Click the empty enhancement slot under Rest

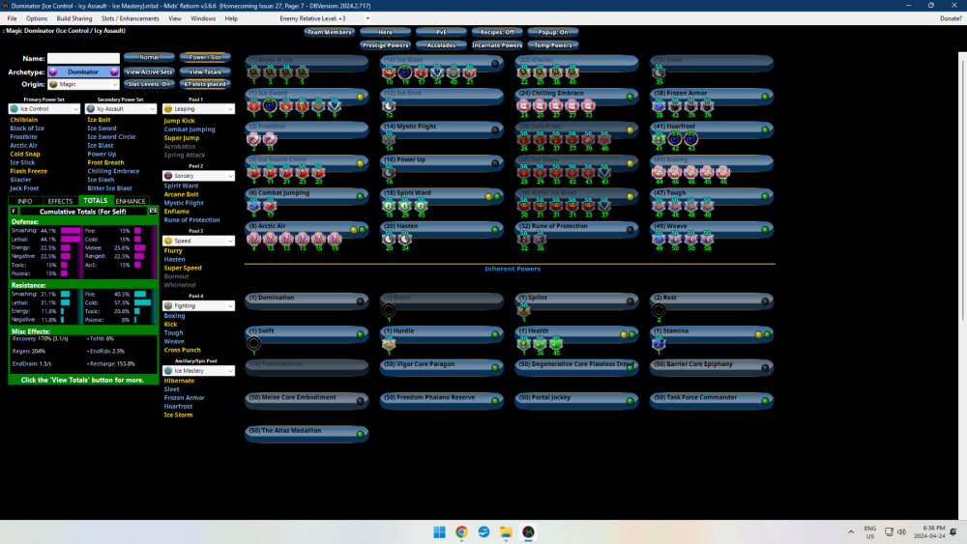click(x=659, y=311)
